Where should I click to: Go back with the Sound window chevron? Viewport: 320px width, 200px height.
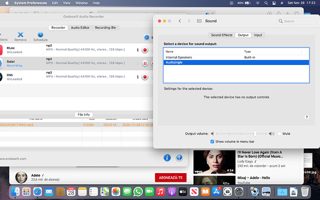pyautogui.click(x=179, y=21)
